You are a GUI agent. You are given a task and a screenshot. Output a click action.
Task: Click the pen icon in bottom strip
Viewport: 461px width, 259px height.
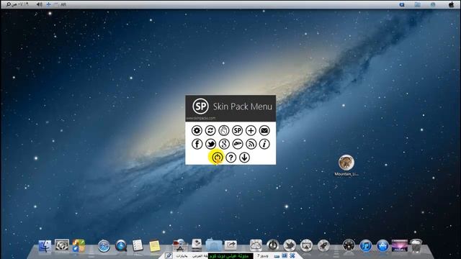click(x=169, y=256)
